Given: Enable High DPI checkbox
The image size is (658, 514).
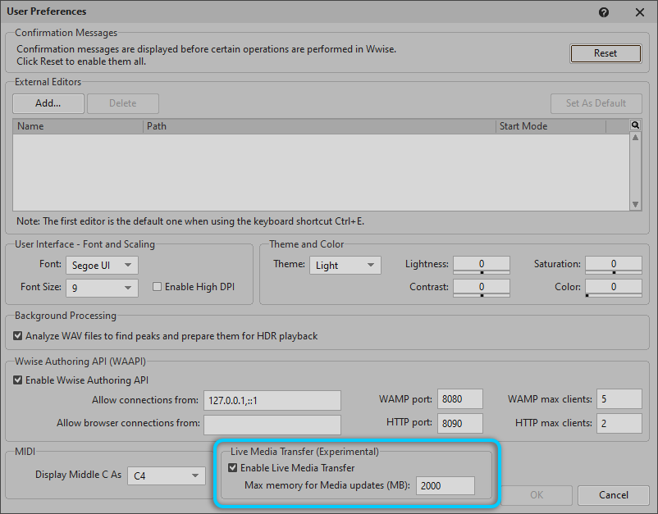Looking at the screenshot, I should (158, 287).
